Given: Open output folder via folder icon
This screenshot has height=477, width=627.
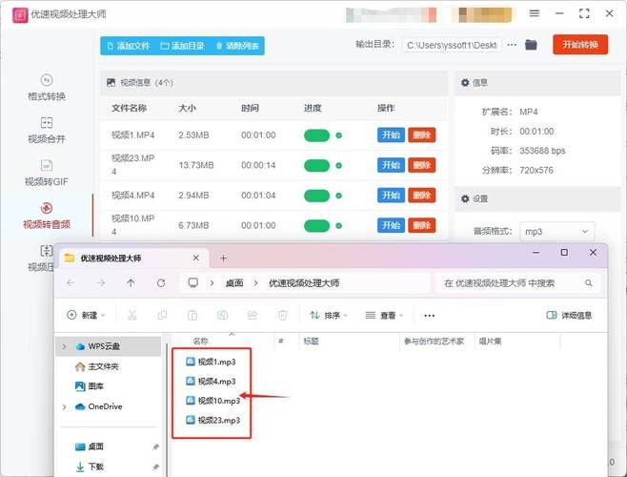Looking at the screenshot, I should 531,45.
